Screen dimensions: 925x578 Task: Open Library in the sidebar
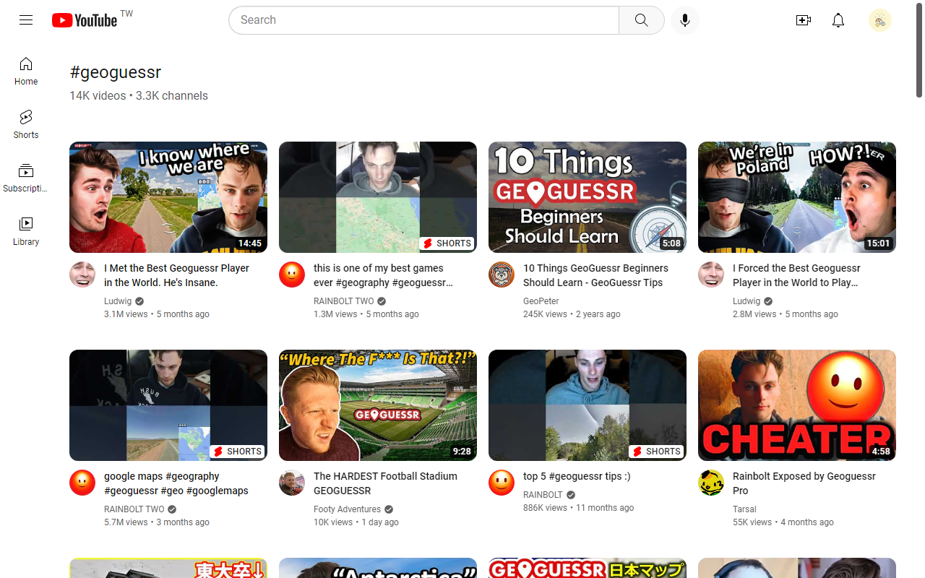coord(26,232)
